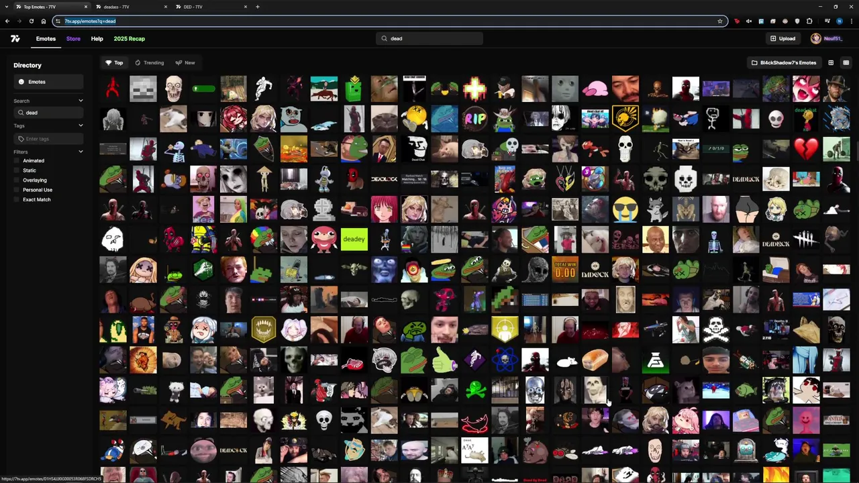Switch to the Top sorting tab
859x483 pixels.
click(114, 62)
